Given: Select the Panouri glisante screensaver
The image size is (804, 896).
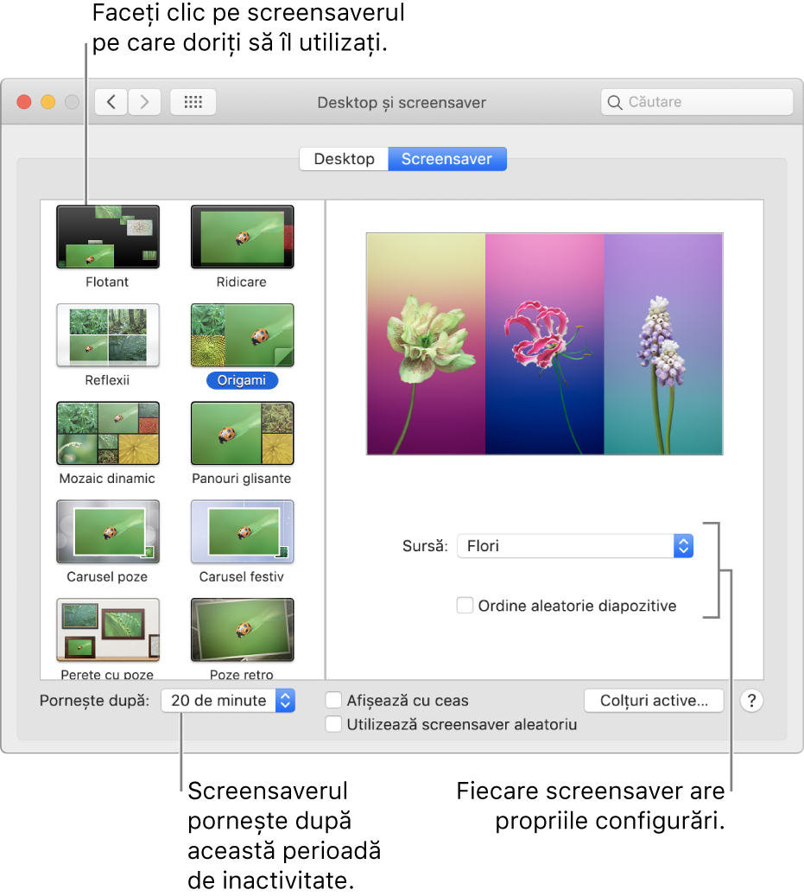Looking at the screenshot, I should [x=242, y=432].
